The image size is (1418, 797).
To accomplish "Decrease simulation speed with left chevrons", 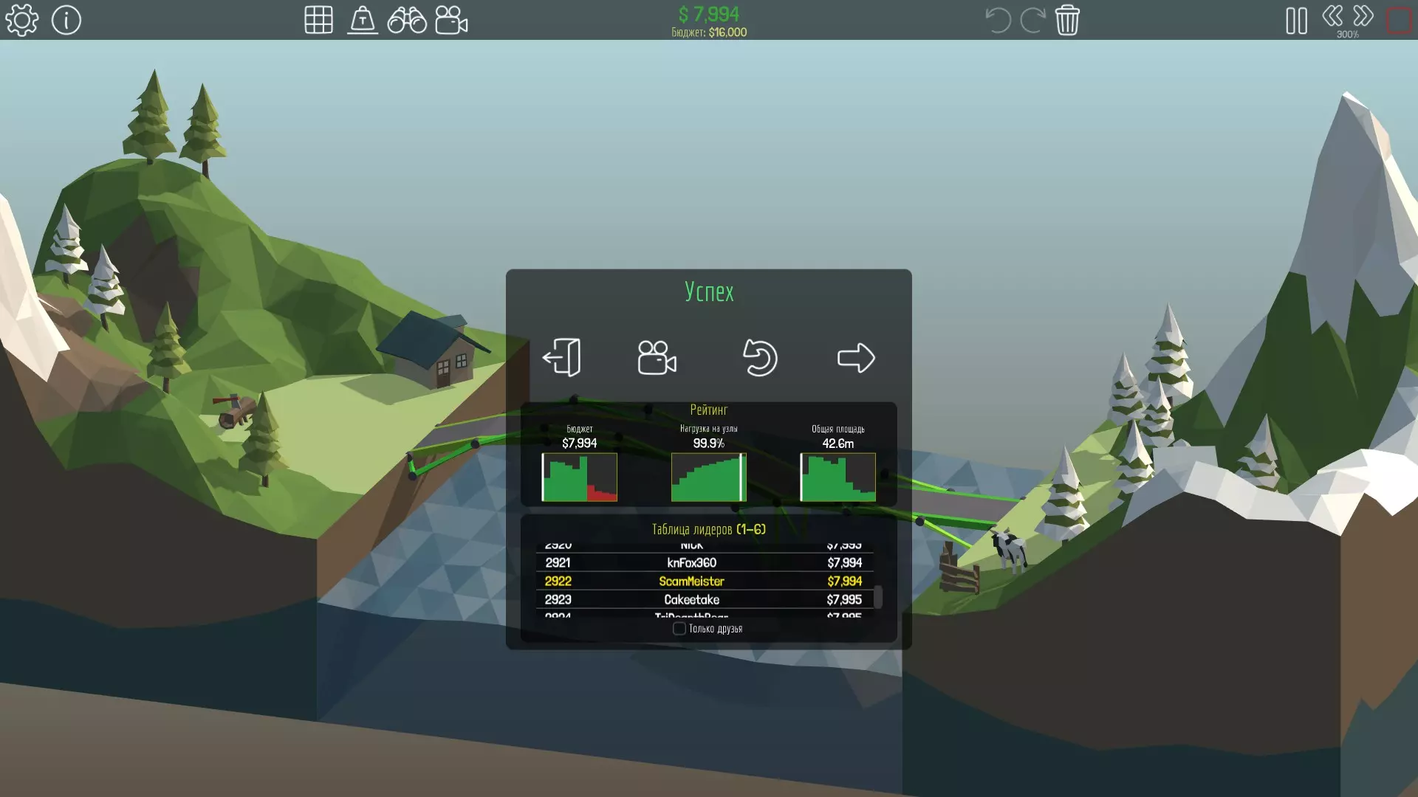I will coord(1332,16).
